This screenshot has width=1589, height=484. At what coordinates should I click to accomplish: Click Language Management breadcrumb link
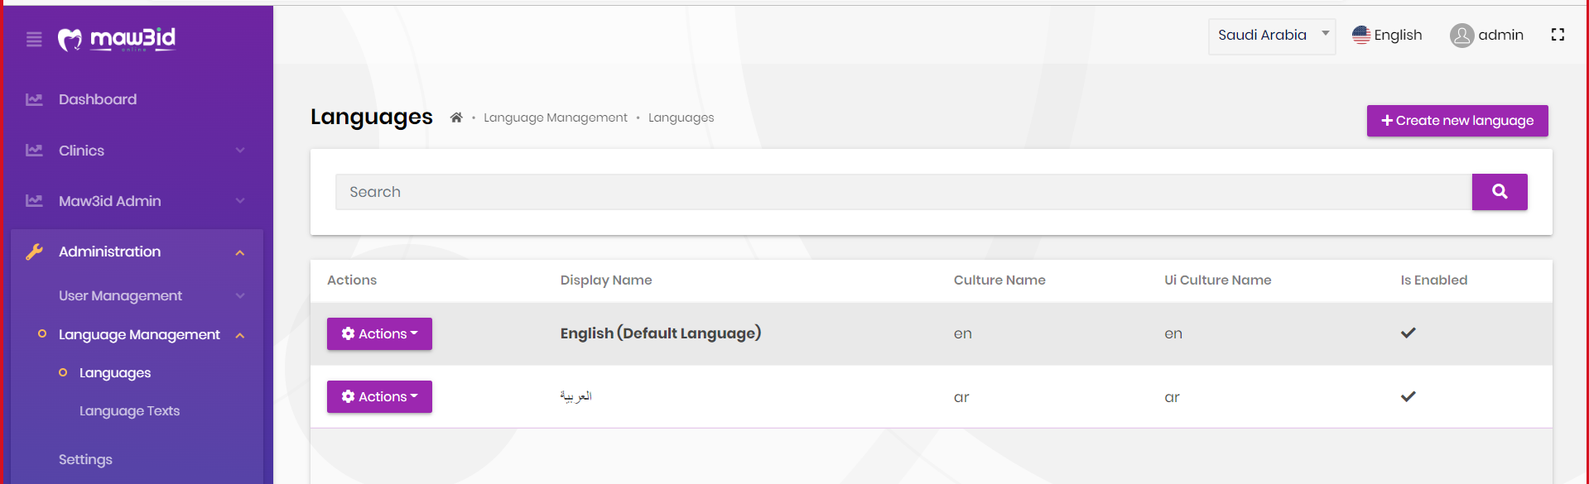(x=555, y=117)
